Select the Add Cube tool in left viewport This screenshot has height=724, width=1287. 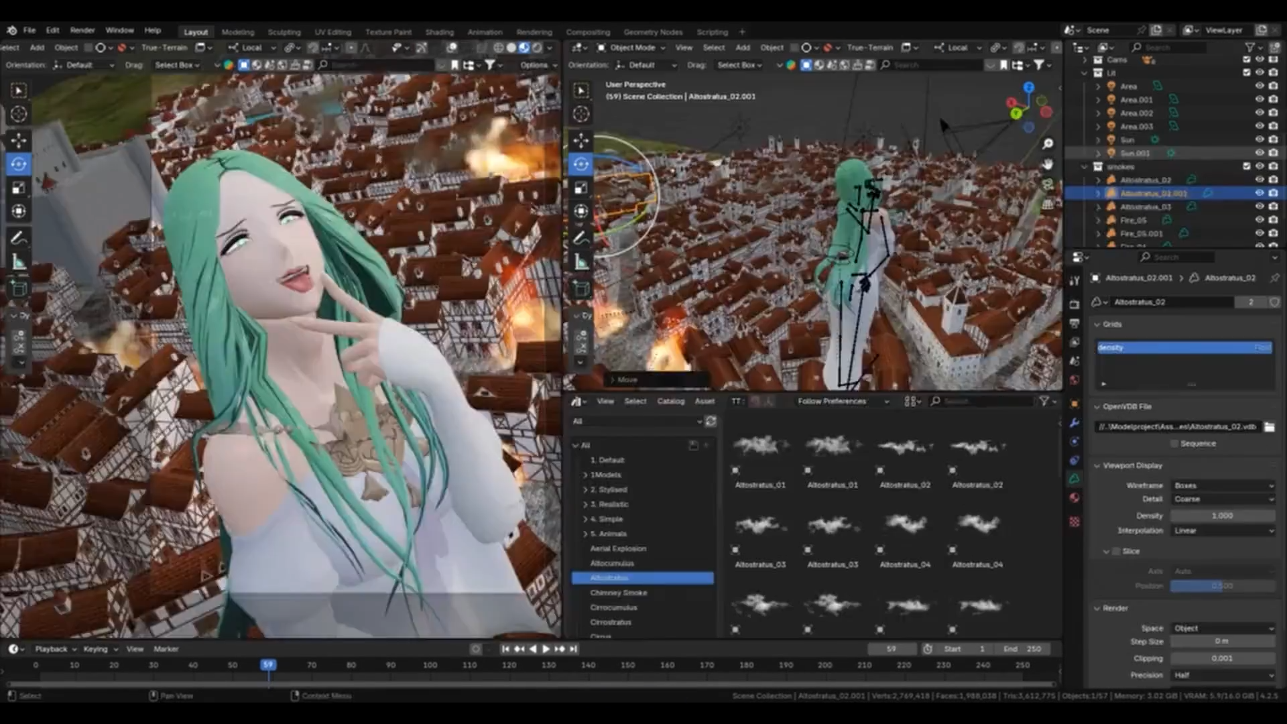point(19,288)
